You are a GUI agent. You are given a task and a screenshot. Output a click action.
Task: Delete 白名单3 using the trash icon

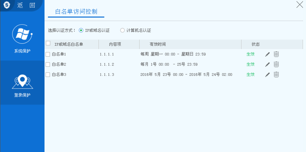click(276, 75)
